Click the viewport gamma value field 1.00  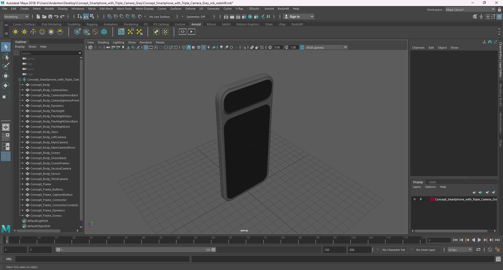point(293,47)
